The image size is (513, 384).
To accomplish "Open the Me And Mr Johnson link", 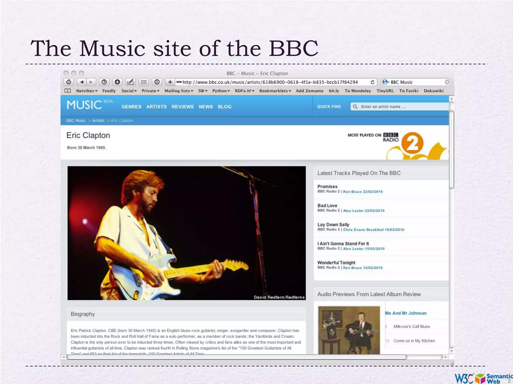I will coord(406,313).
